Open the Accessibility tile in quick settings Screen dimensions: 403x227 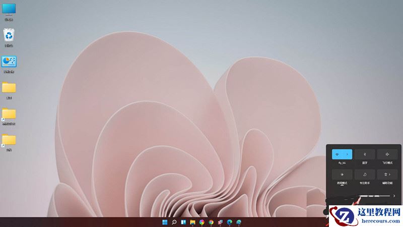coord(387,175)
